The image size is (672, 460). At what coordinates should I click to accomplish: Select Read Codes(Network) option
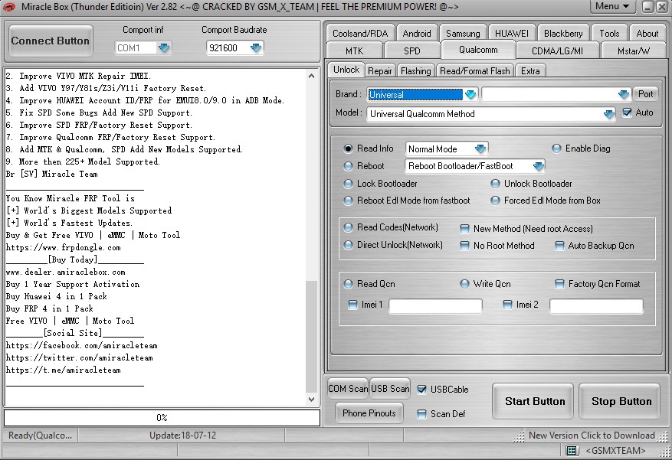click(x=349, y=227)
